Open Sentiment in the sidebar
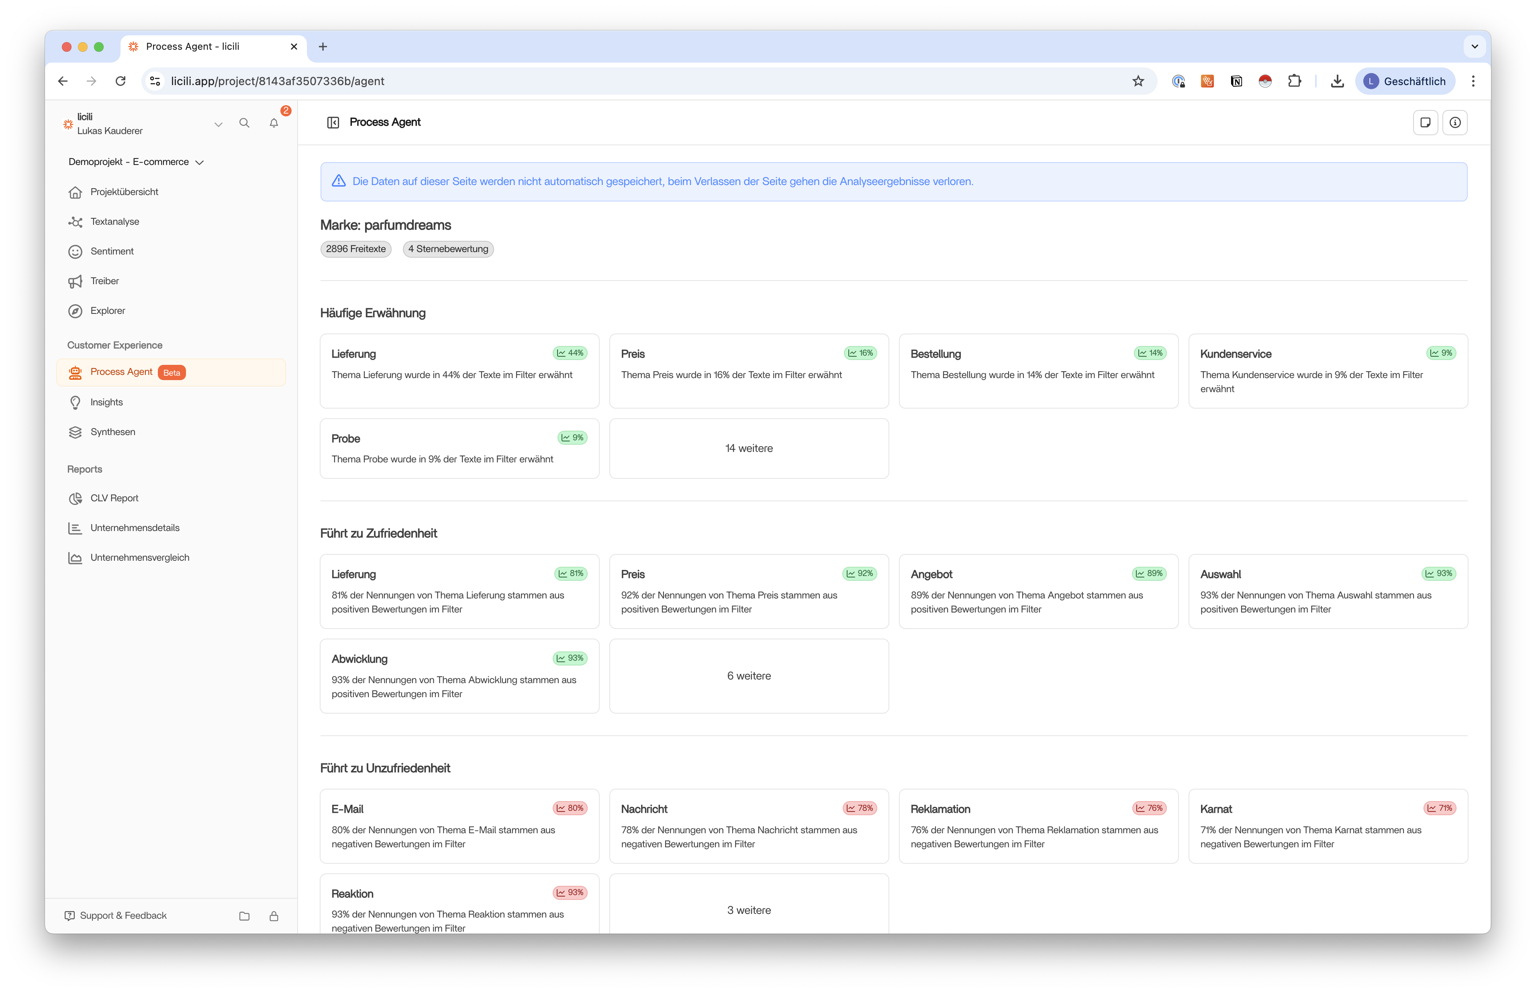Viewport: 1536px width, 993px height. coord(112,252)
